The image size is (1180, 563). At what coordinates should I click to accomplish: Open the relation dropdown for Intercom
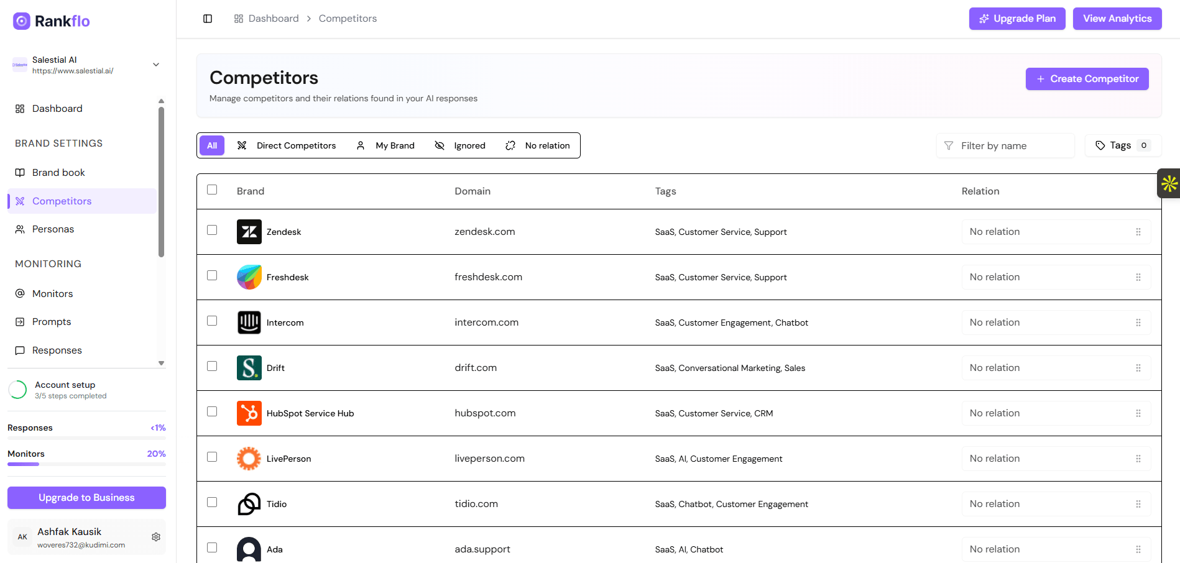(x=1056, y=322)
